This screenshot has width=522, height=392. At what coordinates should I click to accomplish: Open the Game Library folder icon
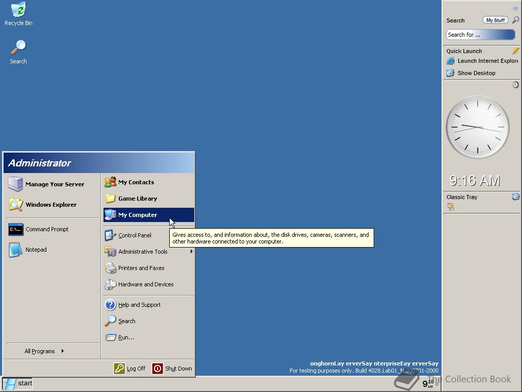110,199
